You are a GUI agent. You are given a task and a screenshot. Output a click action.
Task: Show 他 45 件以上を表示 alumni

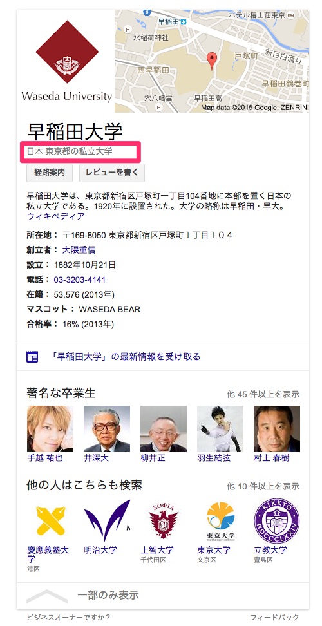[x=263, y=394]
